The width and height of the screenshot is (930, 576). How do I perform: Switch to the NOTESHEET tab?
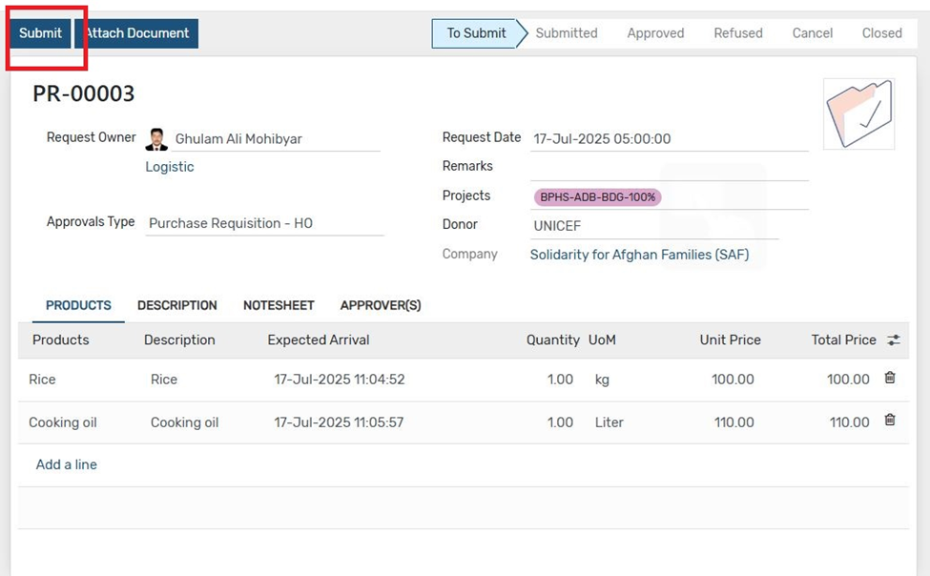coord(279,305)
